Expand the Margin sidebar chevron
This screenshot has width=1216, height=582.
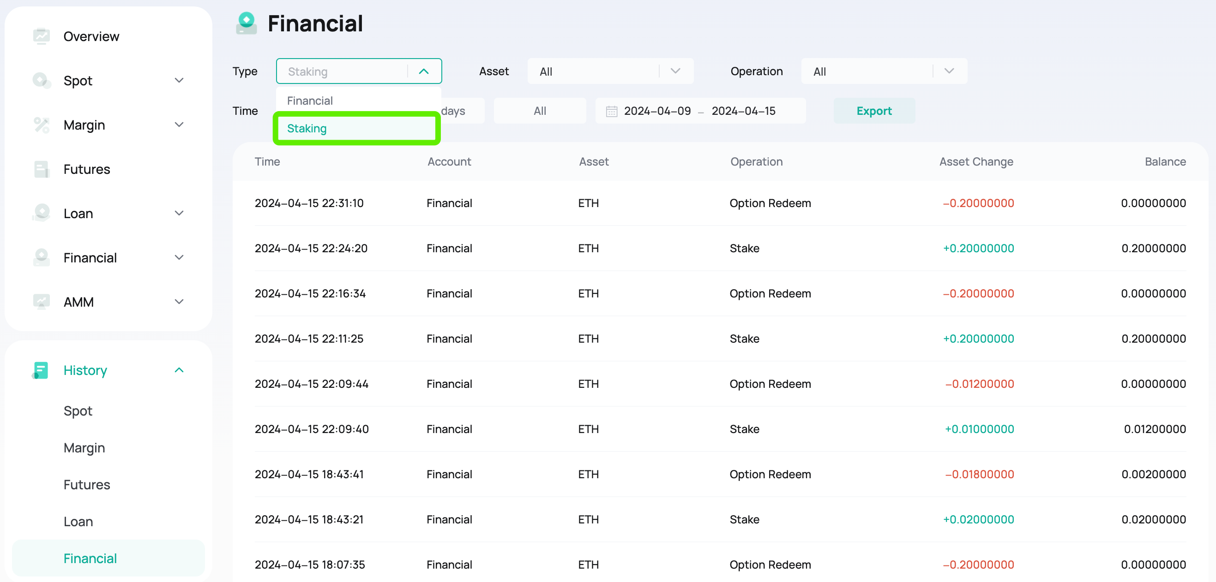click(179, 125)
